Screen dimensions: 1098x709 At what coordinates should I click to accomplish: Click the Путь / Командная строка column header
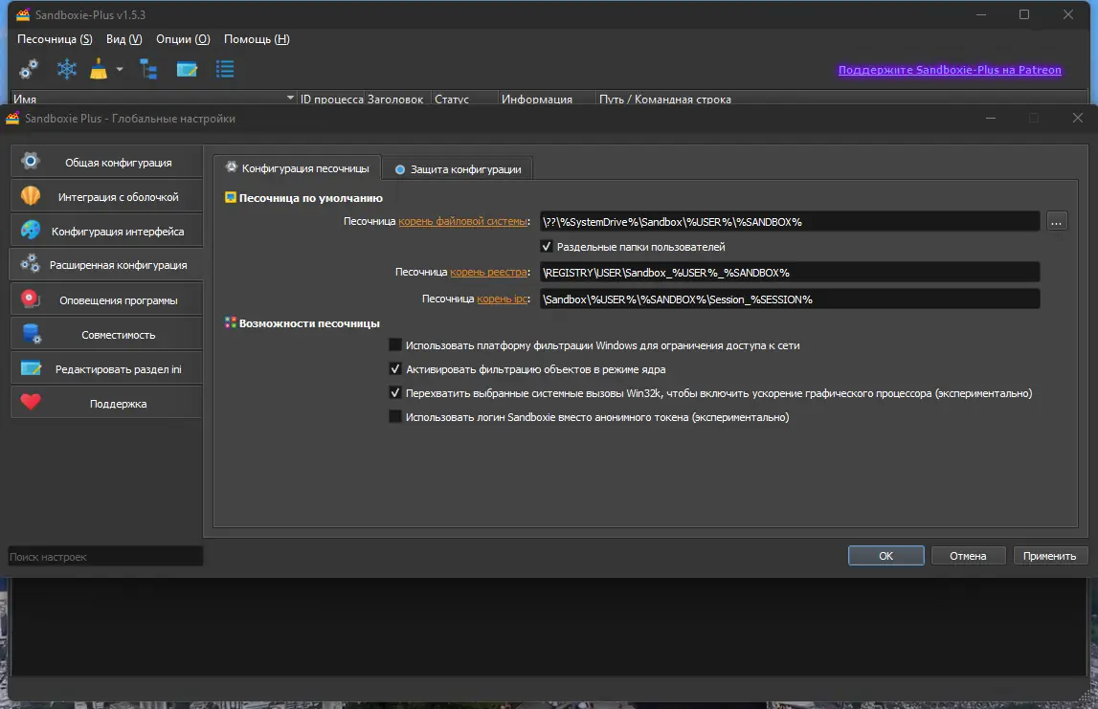(840, 99)
